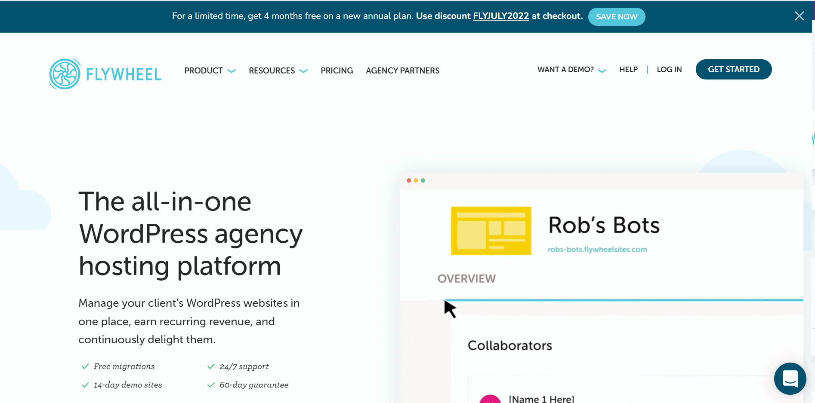This screenshot has width=815, height=403.
Task: Open robs-bots.flywheelsites.com link
Action: click(597, 250)
